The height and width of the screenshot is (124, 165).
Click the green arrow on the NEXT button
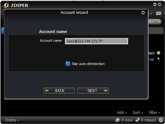[x=106, y=91]
